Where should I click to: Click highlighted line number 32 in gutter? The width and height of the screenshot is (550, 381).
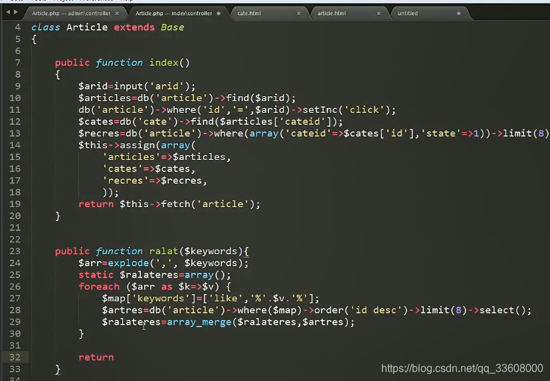click(x=15, y=357)
